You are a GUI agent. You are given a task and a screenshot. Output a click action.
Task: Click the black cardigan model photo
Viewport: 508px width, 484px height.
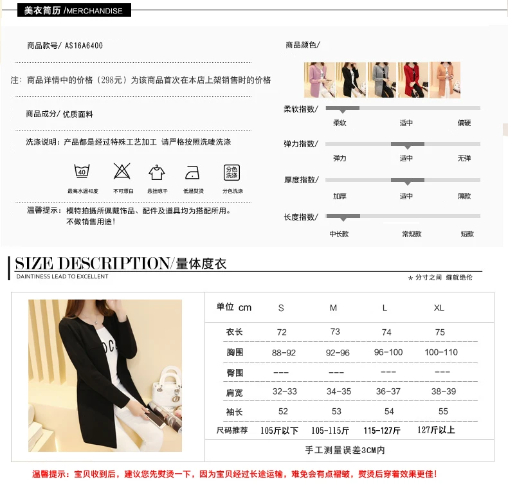[105, 375]
